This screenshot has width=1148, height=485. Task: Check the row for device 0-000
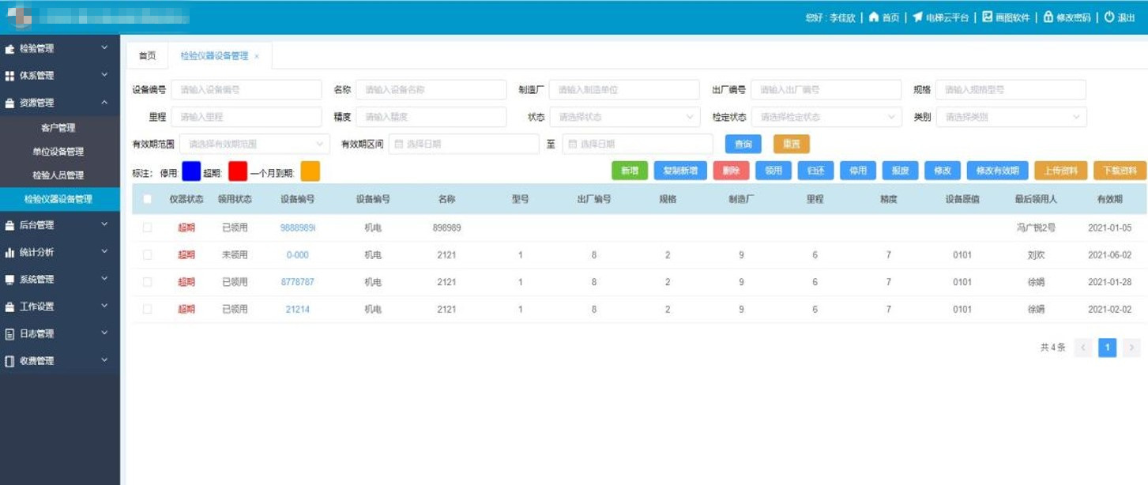point(147,255)
